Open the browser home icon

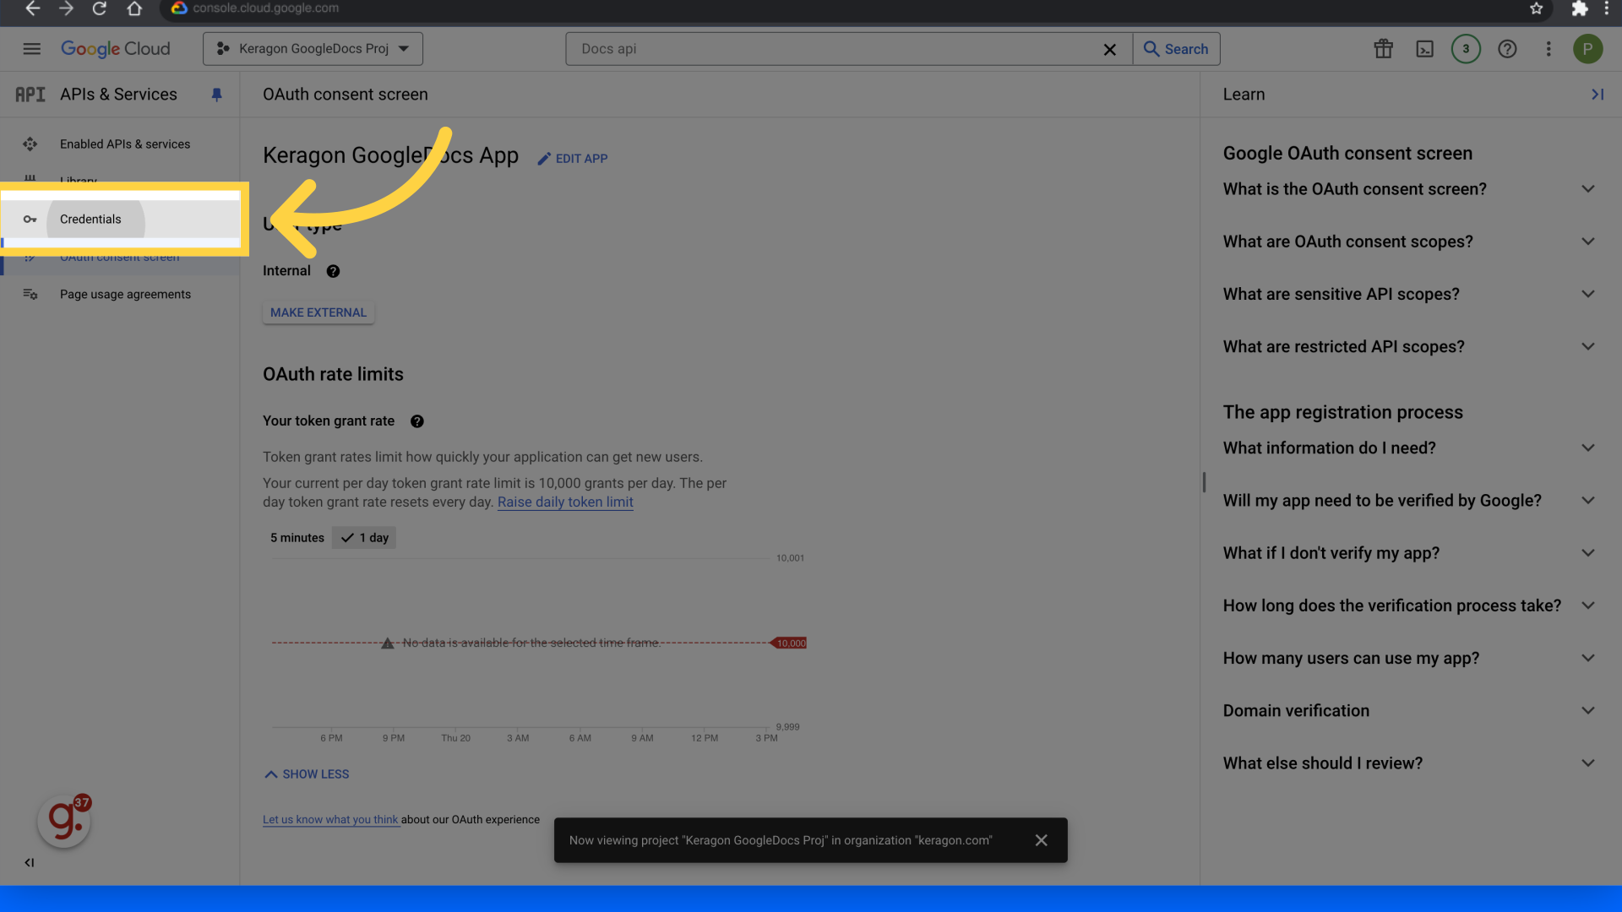[x=134, y=8]
